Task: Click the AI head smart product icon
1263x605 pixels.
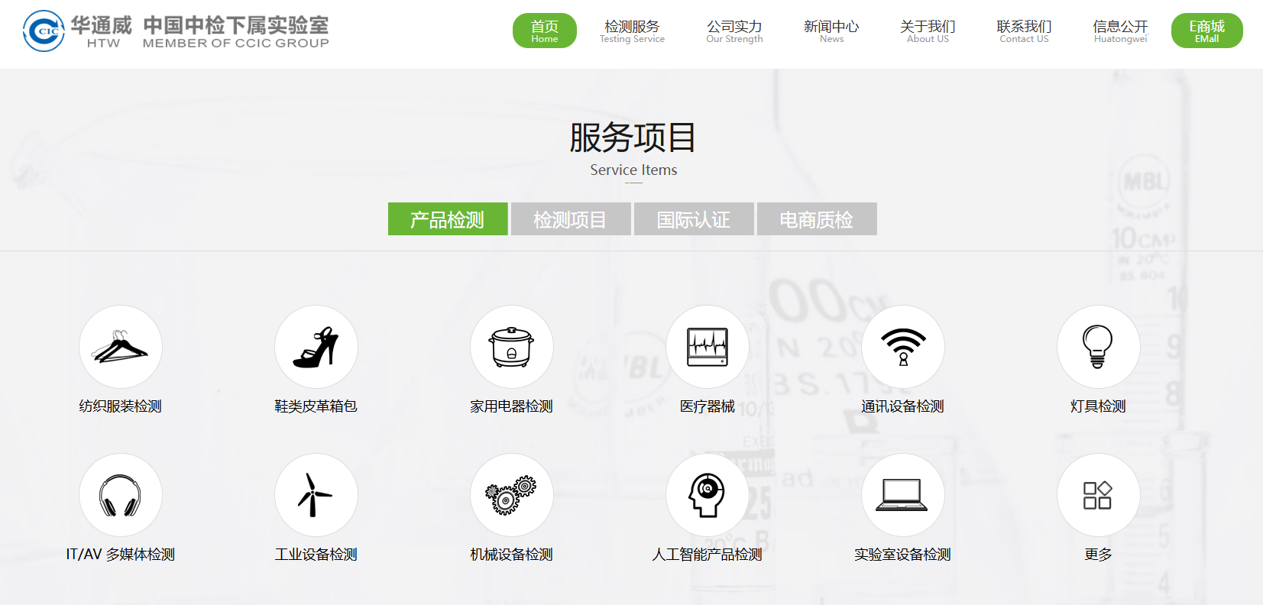Action: [708, 495]
